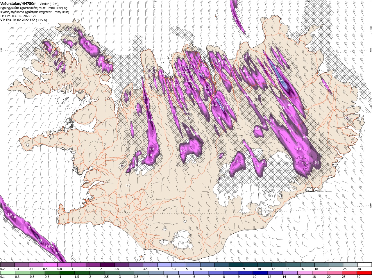
Task: Click the 2.2 snowfall value on the map
Action: pos(151,149)
